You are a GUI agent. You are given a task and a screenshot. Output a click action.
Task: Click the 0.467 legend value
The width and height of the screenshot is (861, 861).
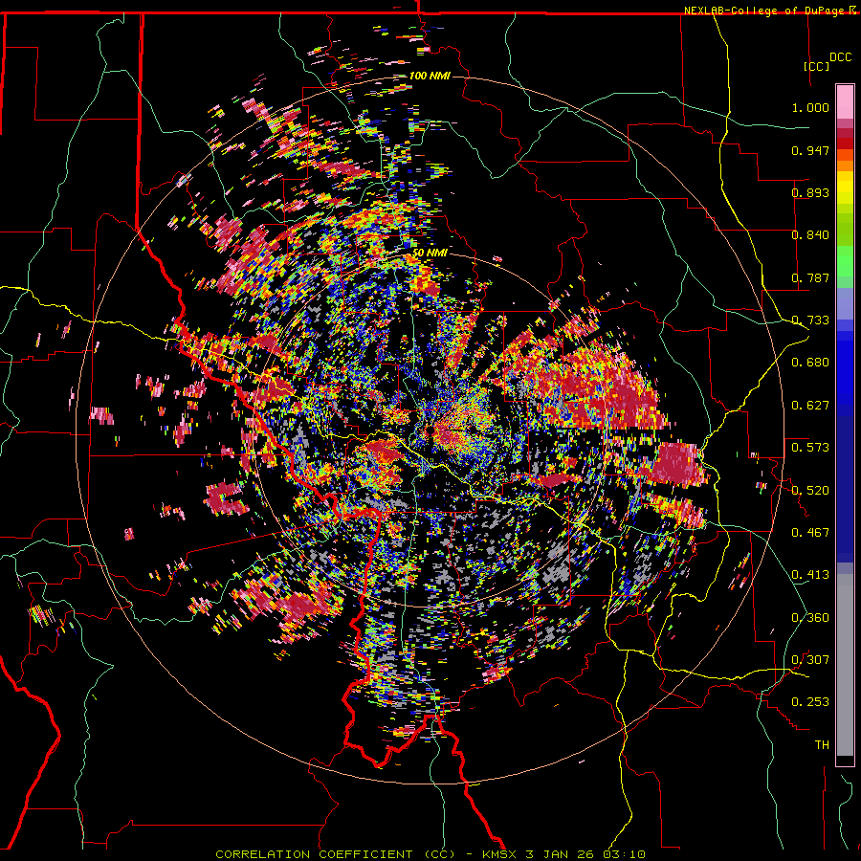pyautogui.click(x=810, y=533)
